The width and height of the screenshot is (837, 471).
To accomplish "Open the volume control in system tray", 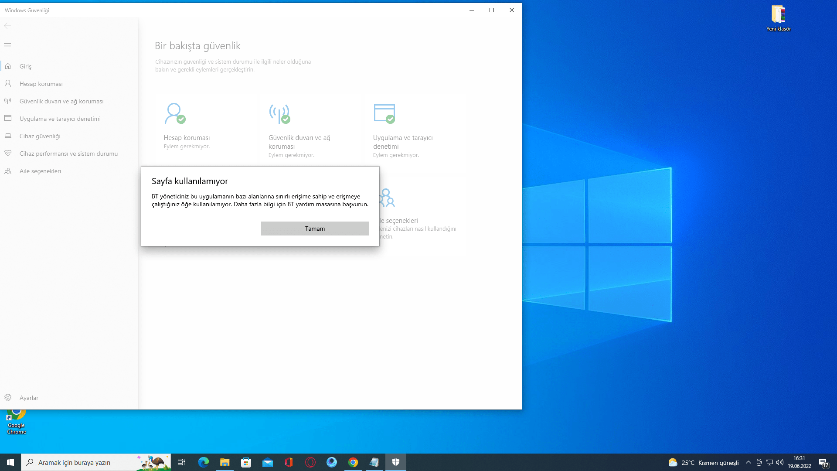I will (x=780, y=462).
